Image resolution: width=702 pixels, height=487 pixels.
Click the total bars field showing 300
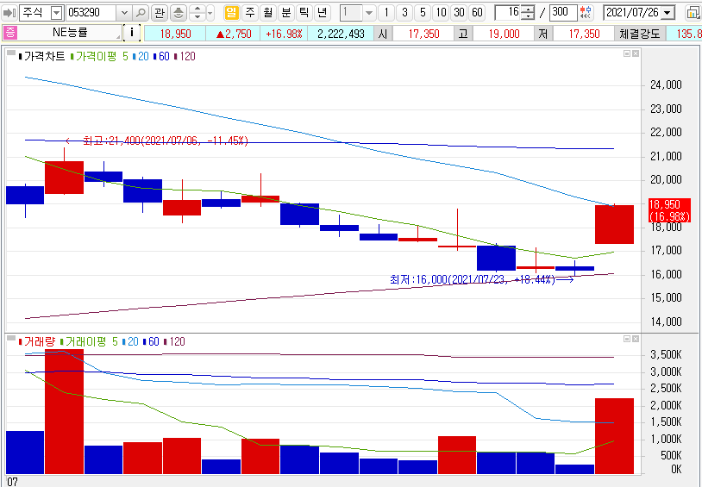click(563, 13)
